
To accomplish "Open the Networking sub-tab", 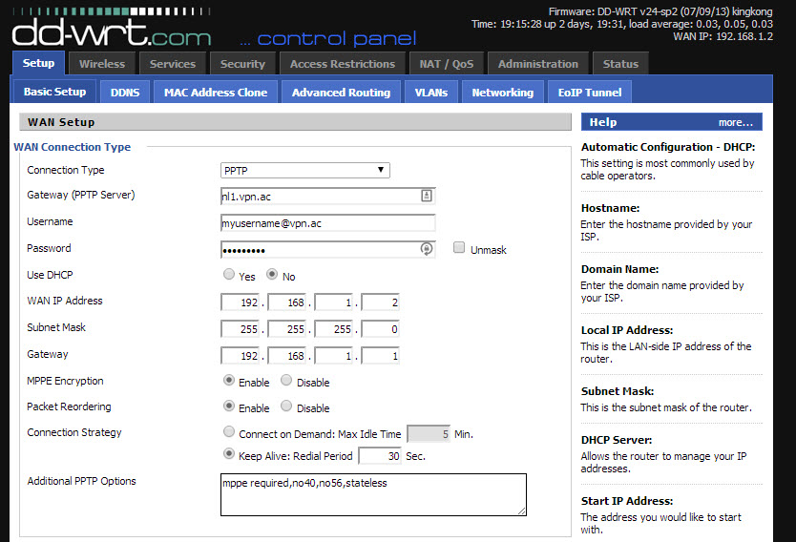I will click(503, 93).
